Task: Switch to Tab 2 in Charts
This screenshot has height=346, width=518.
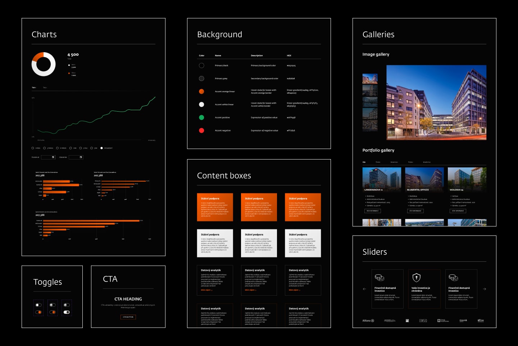Action: point(45,87)
